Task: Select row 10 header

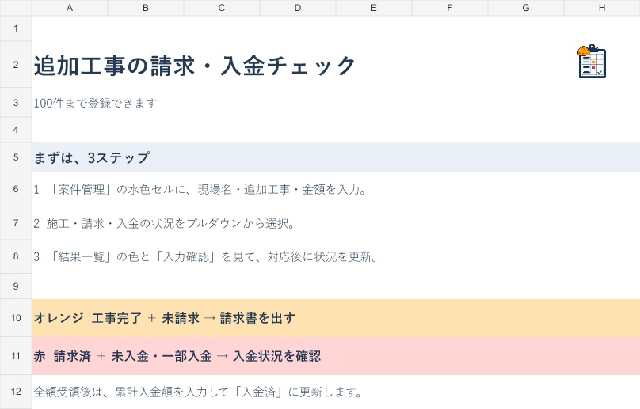Action: (16, 318)
